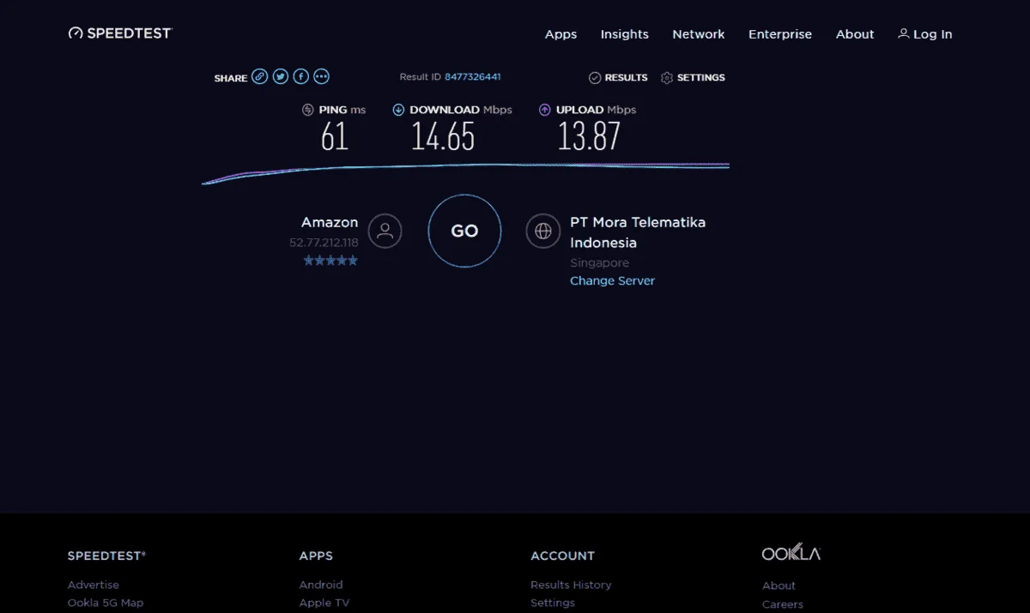Click Change Server link

pos(612,280)
